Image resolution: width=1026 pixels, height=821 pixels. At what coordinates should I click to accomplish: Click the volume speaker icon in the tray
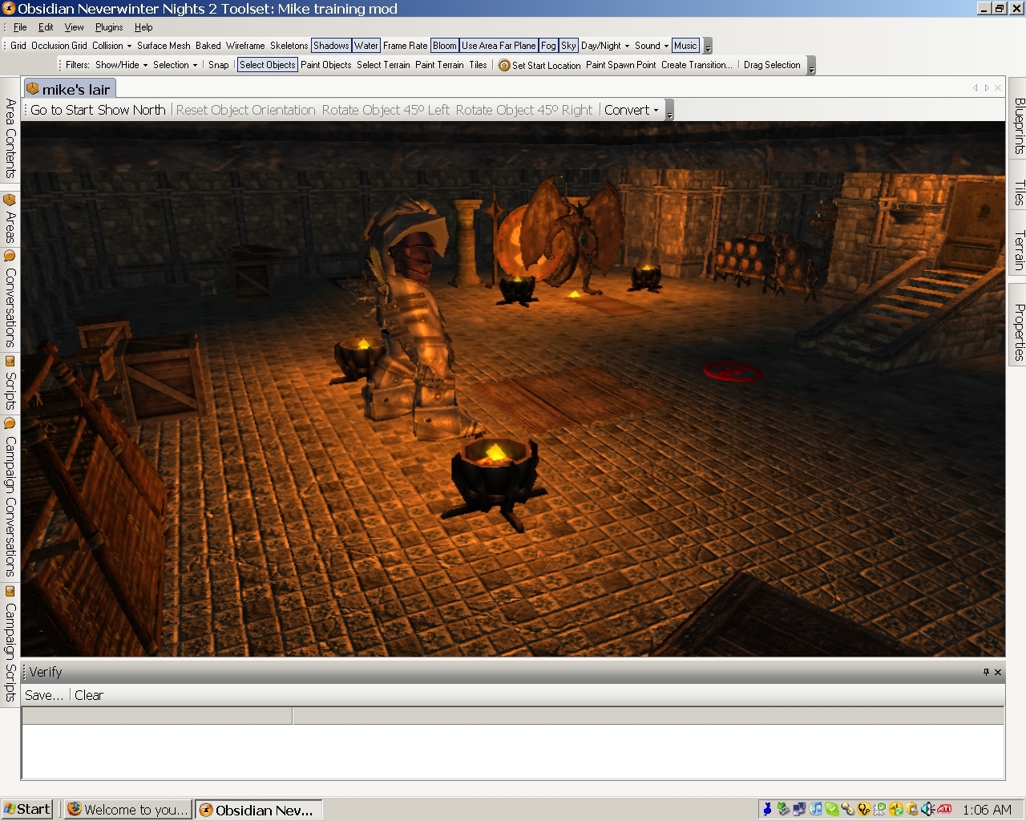927,809
